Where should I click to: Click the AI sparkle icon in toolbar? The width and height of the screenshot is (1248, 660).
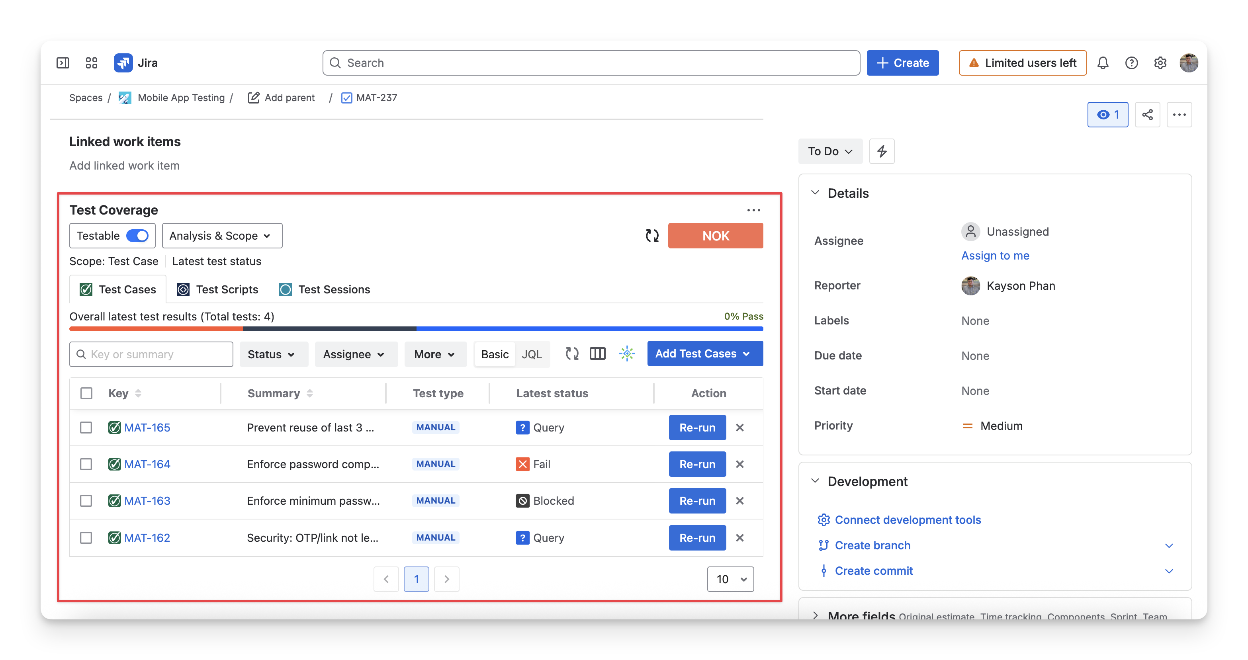click(627, 354)
